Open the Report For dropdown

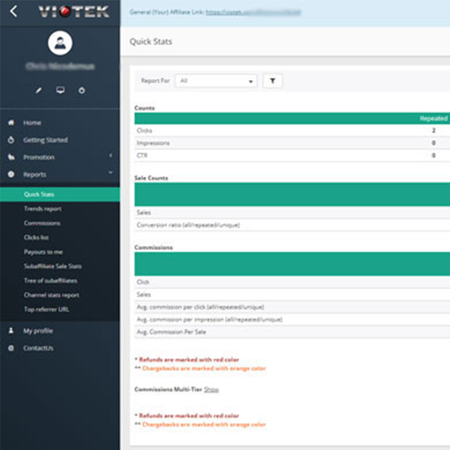[x=215, y=81]
